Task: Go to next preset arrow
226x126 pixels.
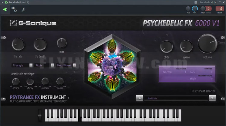Action: click(215, 2)
